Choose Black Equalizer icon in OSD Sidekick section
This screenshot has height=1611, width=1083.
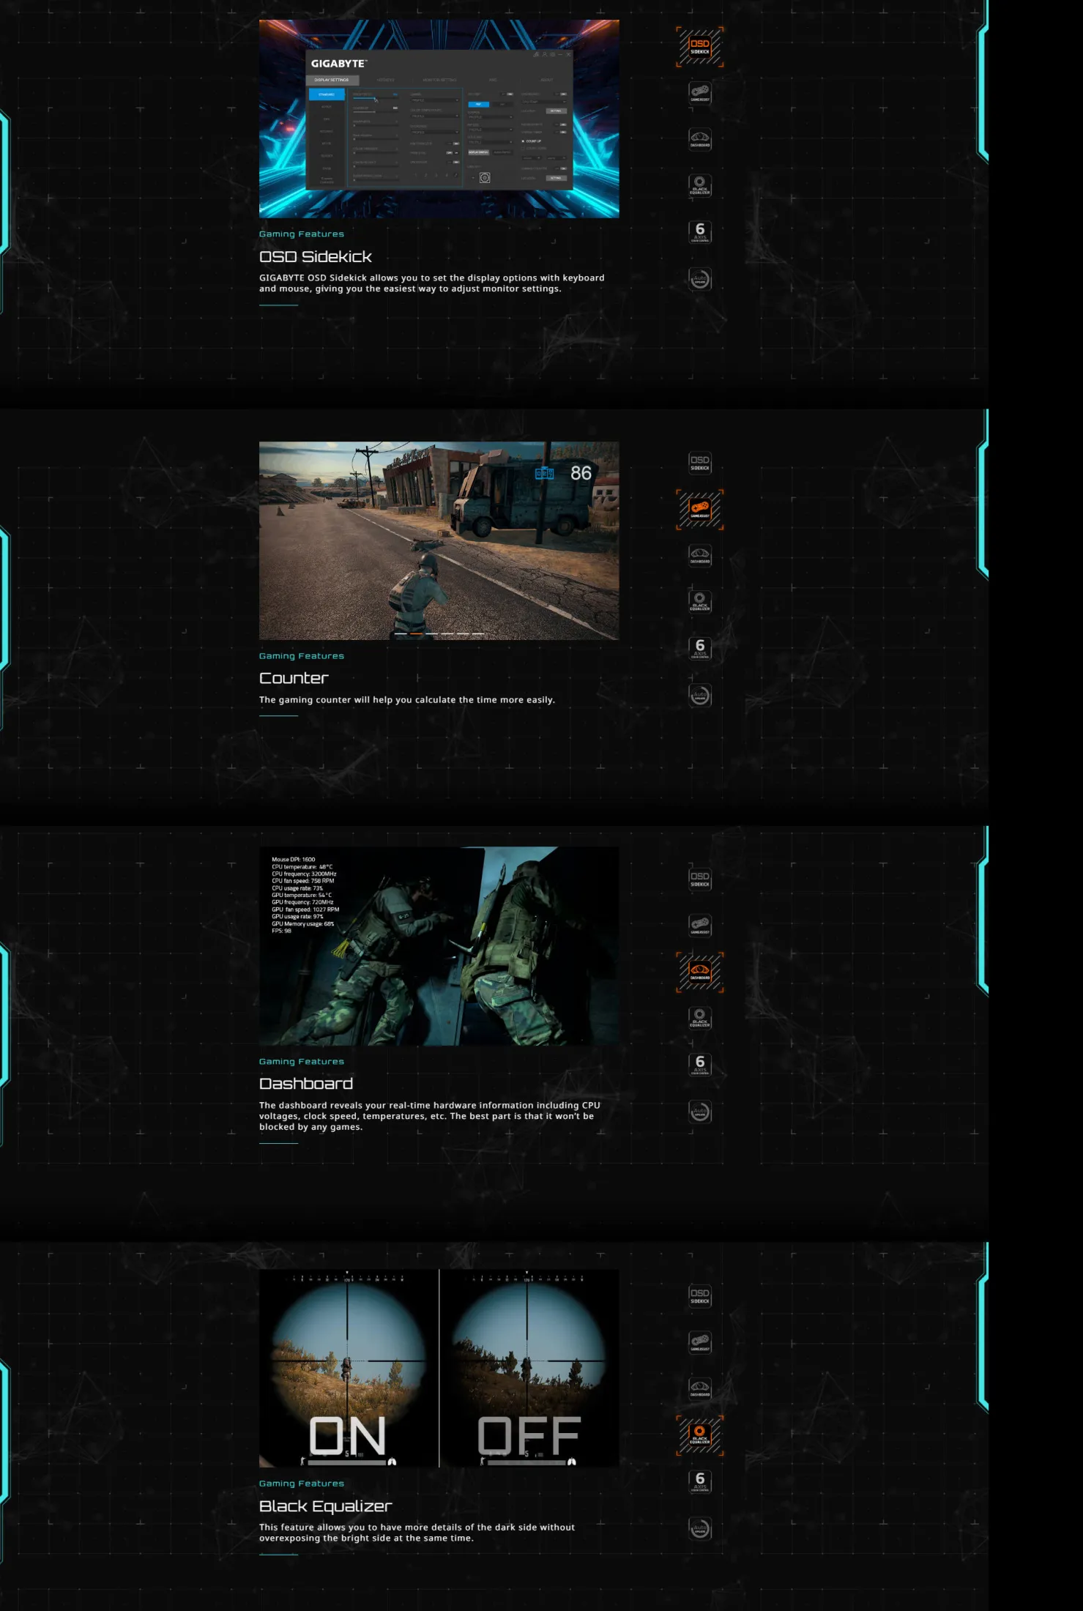tap(699, 185)
